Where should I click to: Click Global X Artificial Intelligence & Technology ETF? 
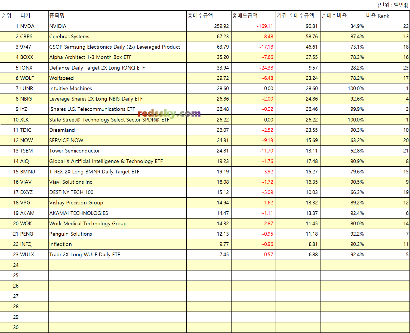click(x=118, y=161)
